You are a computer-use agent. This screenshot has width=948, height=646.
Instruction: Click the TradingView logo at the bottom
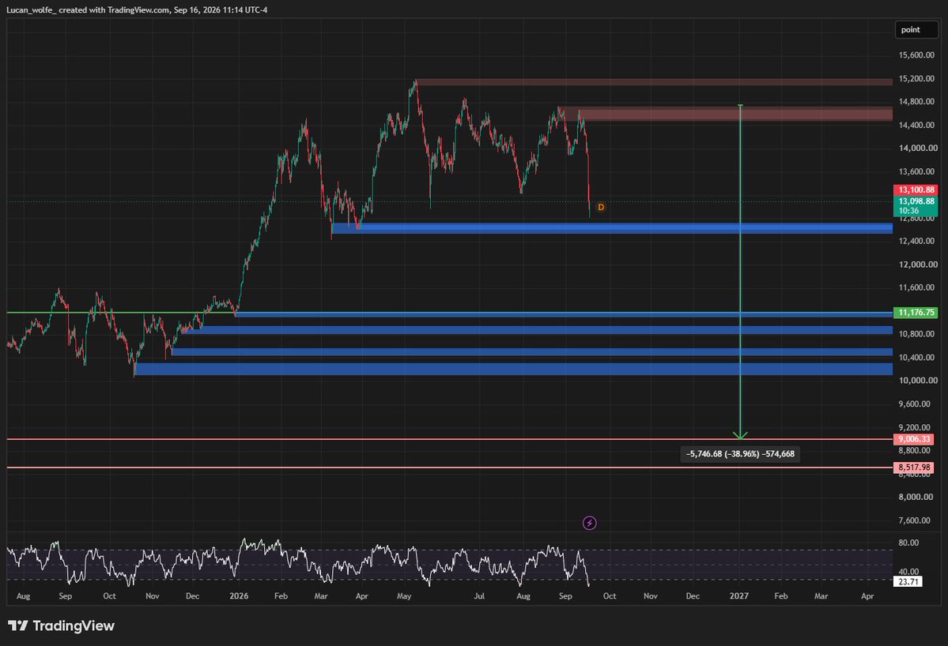(61, 625)
